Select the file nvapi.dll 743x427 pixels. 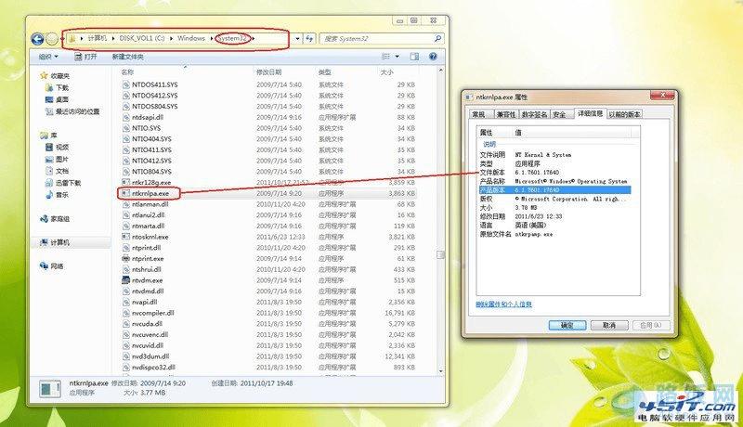145,302
